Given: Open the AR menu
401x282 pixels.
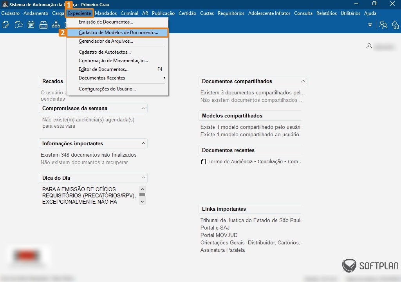Looking at the screenshot, I should point(145,13).
